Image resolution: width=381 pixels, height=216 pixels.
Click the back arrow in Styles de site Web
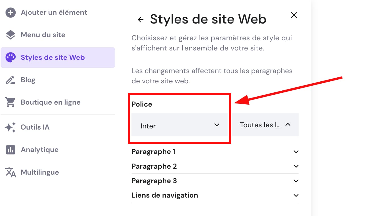[141, 19]
